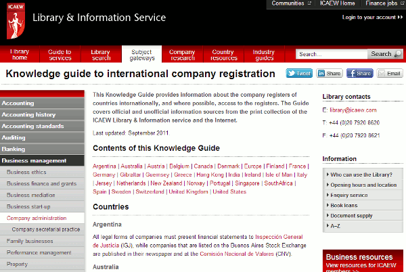Open Business finance and grants
The image size is (406, 272).
tap(42, 183)
